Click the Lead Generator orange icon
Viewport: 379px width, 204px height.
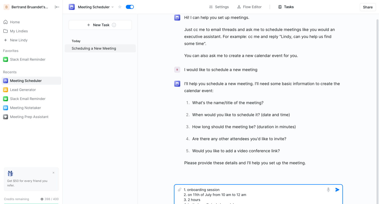(6, 90)
